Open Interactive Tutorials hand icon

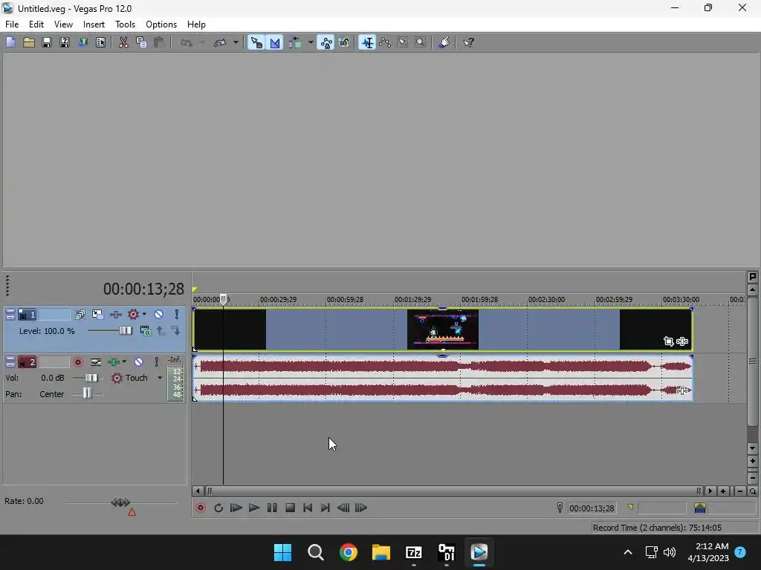444,42
